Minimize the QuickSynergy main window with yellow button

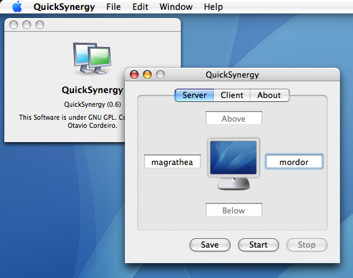[x=147, y=74]
